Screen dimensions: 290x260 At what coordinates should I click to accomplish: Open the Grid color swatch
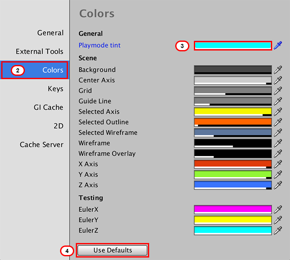click(x=233, y=91)
